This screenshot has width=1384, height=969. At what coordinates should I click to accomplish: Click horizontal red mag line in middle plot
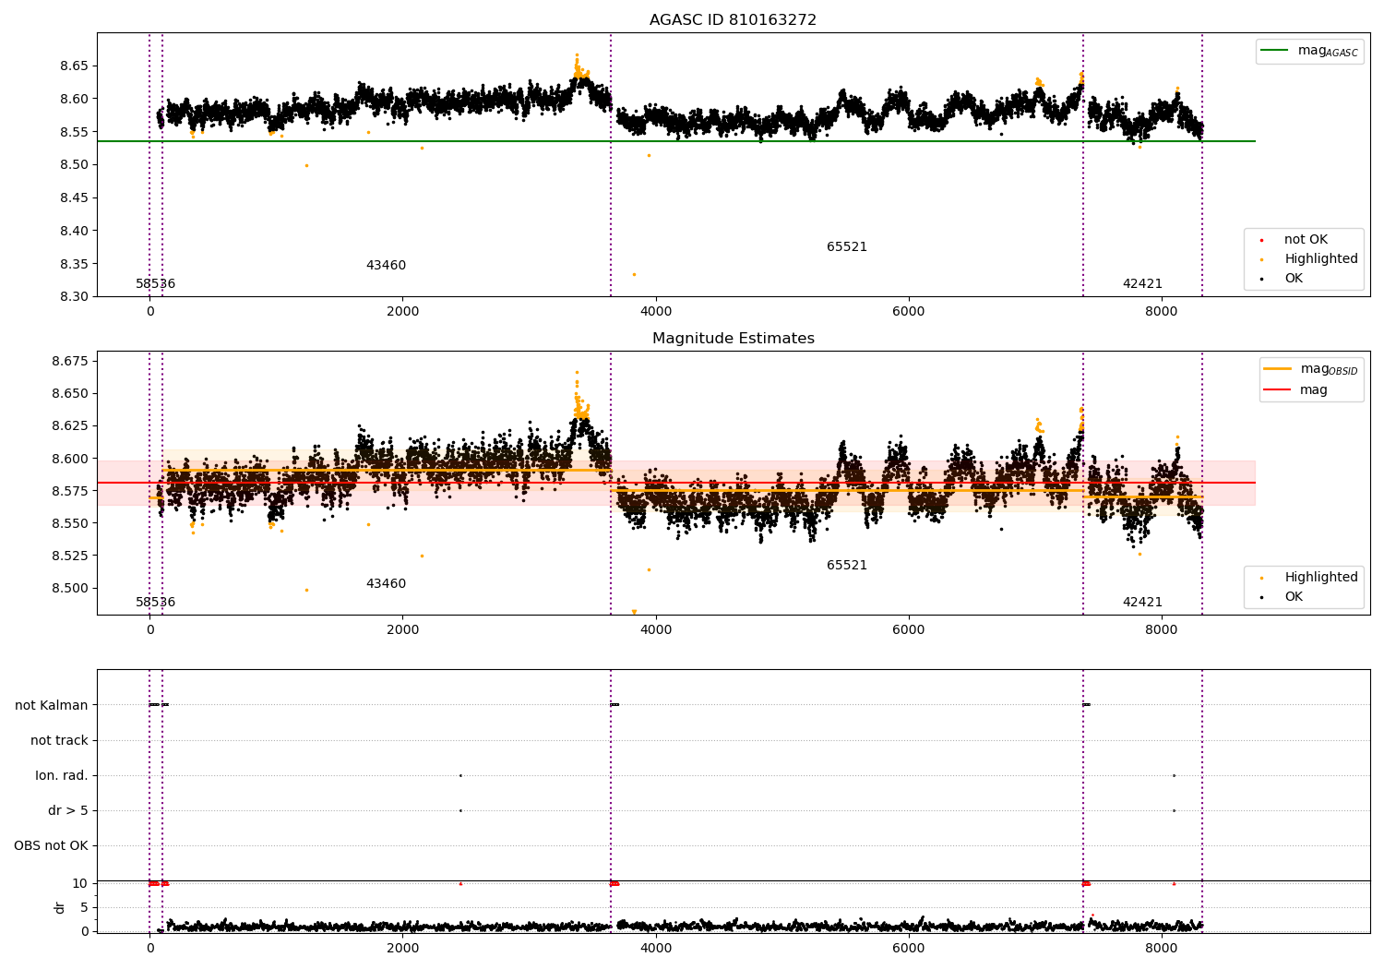pos(676,483)
